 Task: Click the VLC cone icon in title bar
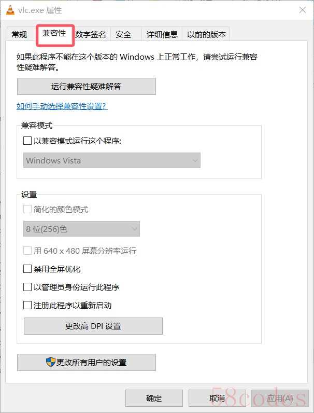10,10
